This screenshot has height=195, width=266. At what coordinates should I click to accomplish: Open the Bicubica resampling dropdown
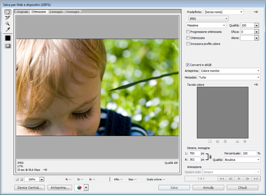242,160
